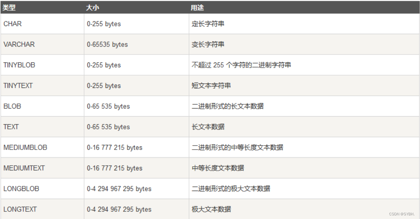Screen dimensions: 420x219
Task: Click the '二进制形式的长文本数据' description
Action: 227,106
